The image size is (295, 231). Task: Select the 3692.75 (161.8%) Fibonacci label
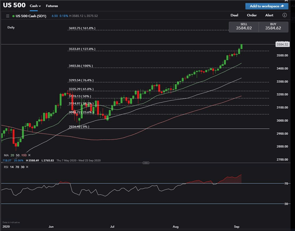[82, 28]
